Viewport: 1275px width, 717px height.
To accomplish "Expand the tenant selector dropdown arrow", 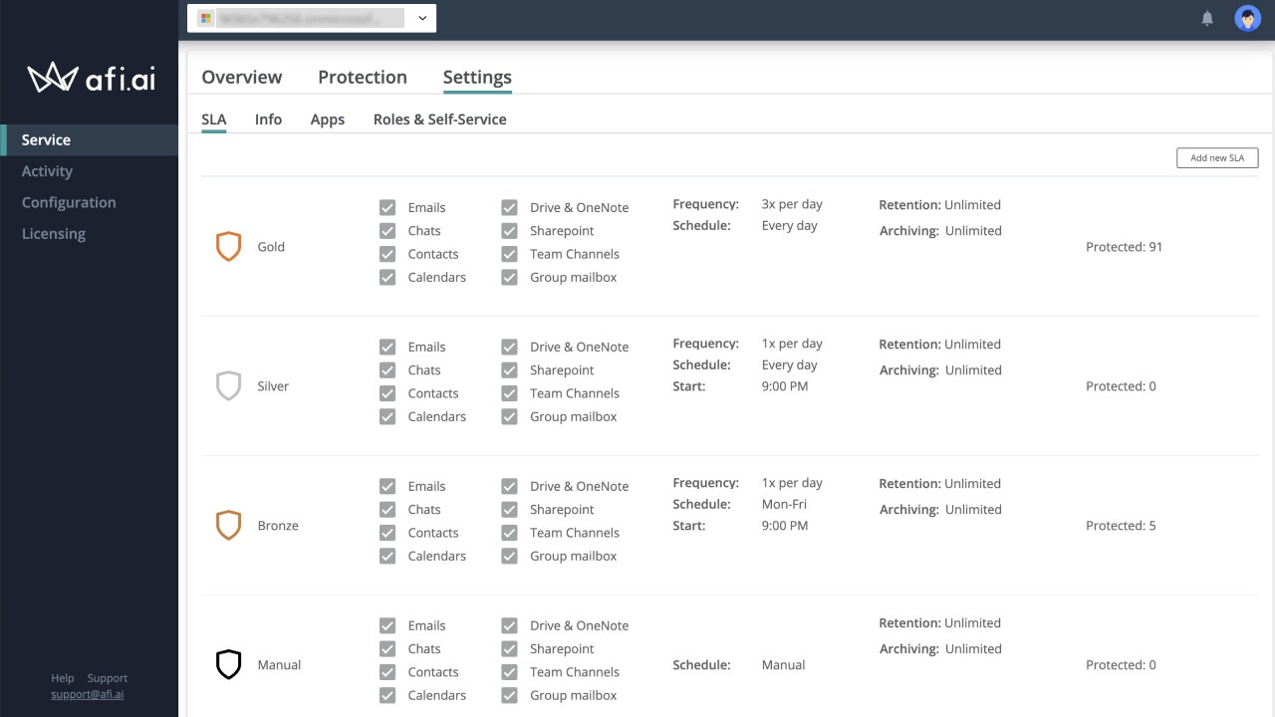I will click(x=422, y=18).
